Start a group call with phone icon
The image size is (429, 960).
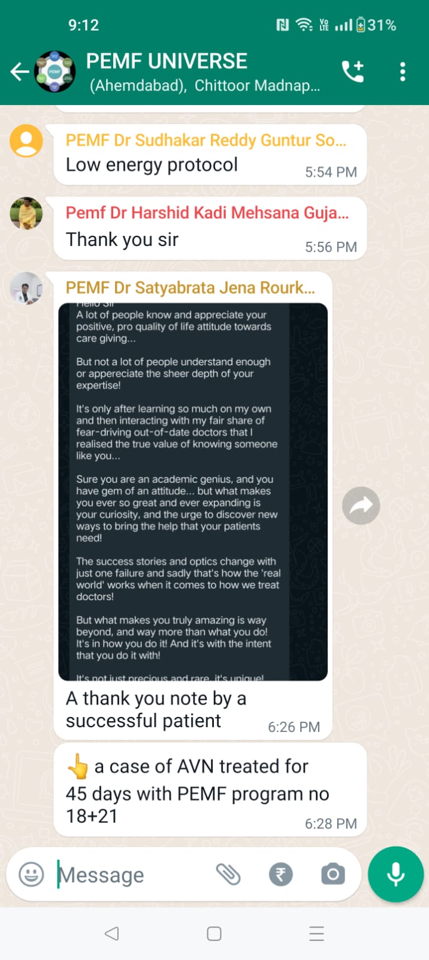click(x=352, y=71)
